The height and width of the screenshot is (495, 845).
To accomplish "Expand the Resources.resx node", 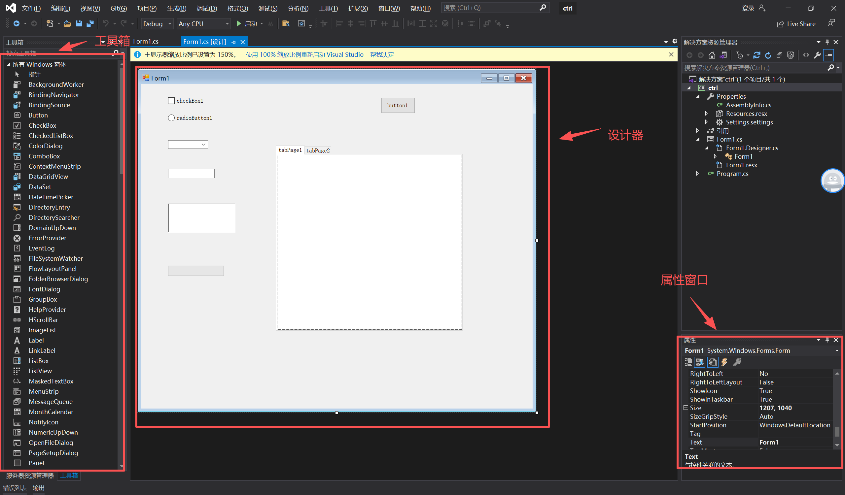I will (707, 114).
